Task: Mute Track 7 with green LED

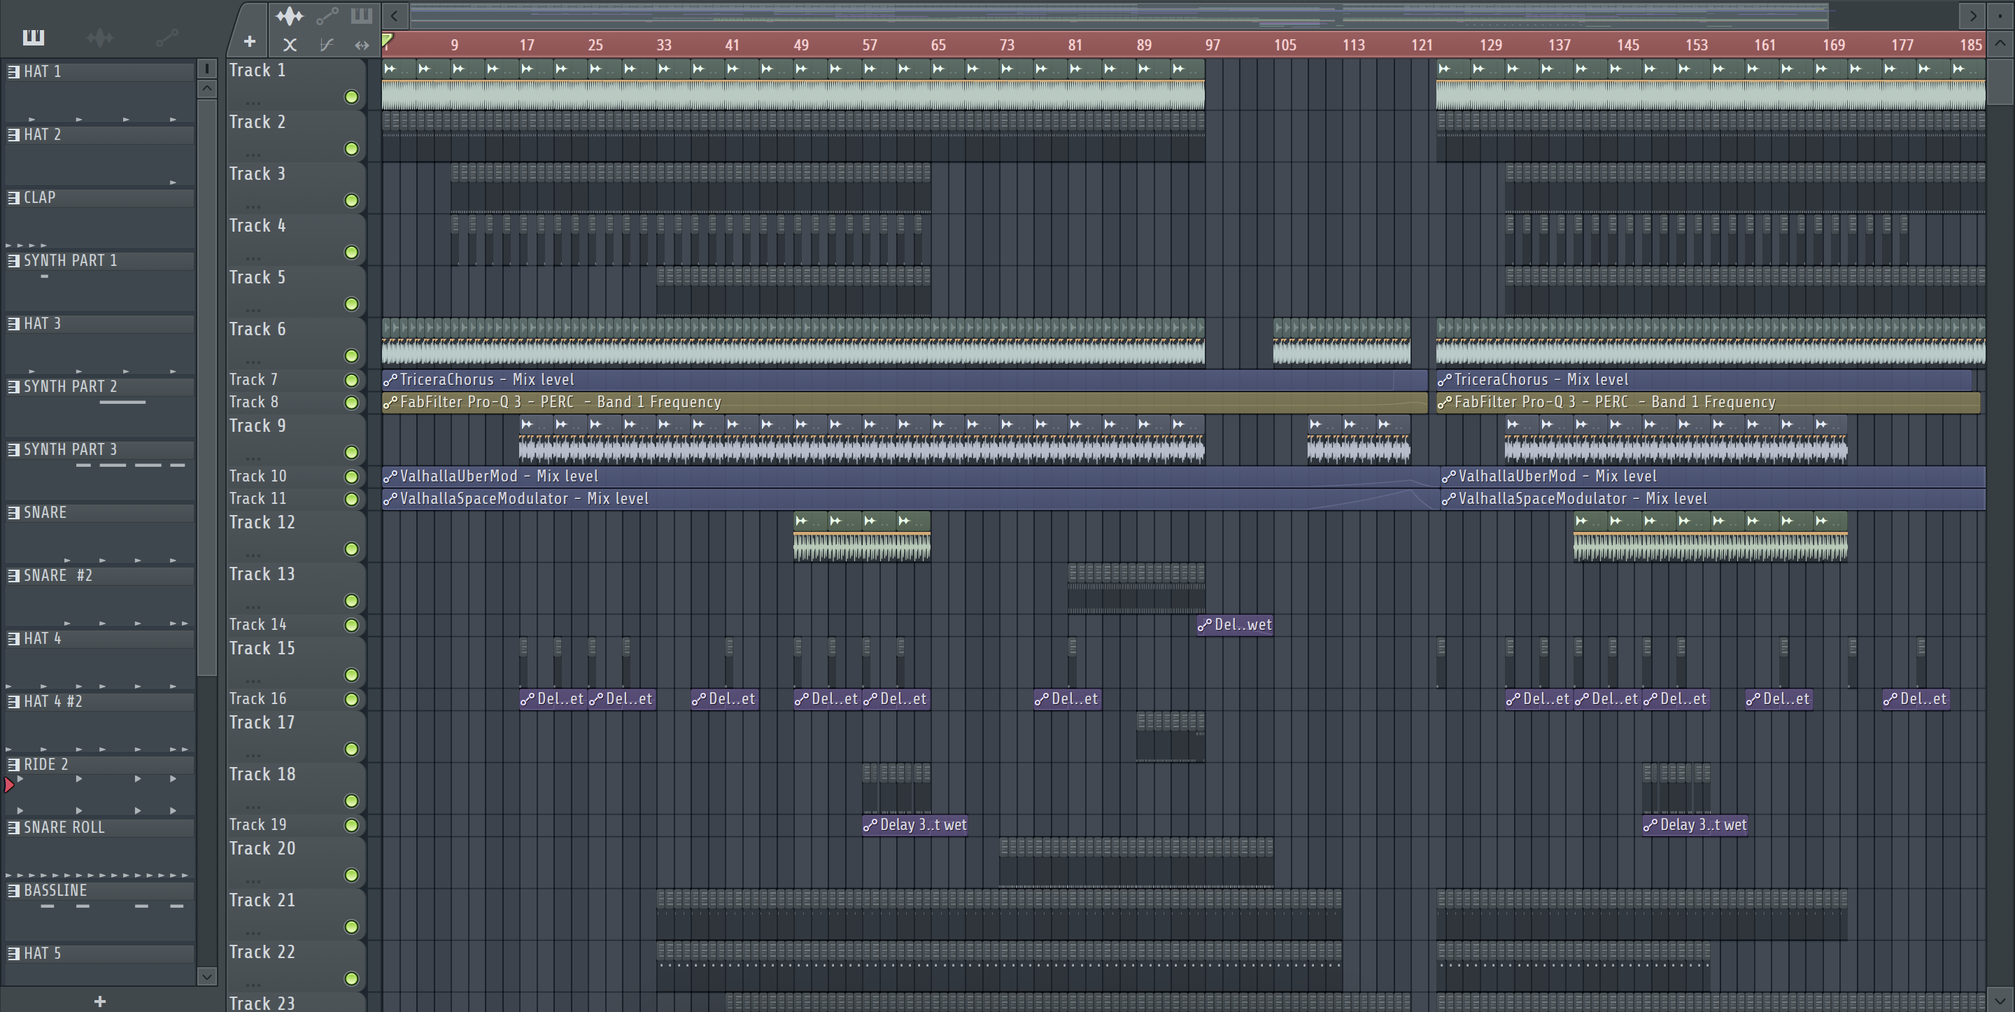Action: point(351,381)
